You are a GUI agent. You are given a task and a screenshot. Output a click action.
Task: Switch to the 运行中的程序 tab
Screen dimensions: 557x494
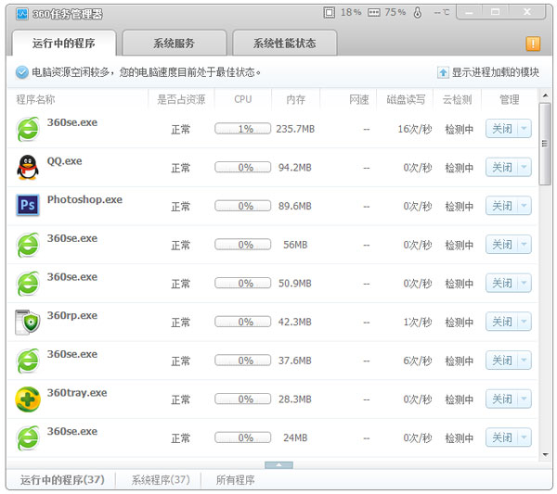[x=64, y=44]
